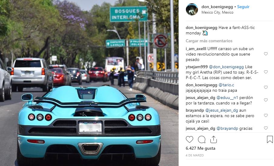274x166 pixels.
Task: Like jesus_alejan_dg's comment to eduu__n1
Action: [266, 100]
